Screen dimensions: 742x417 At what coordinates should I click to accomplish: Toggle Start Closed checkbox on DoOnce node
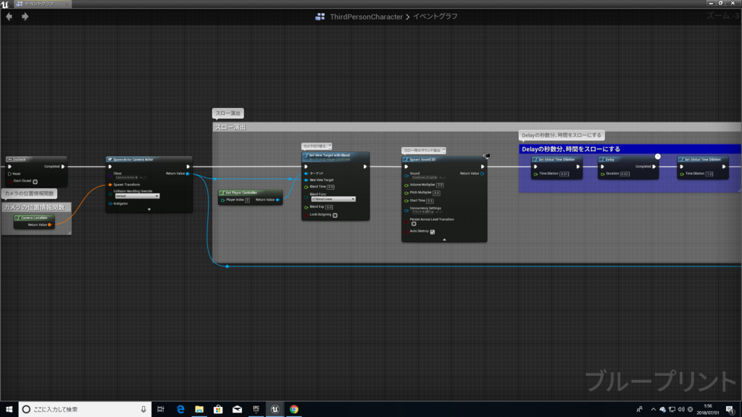pyautogui.click(x=35, y=182)
